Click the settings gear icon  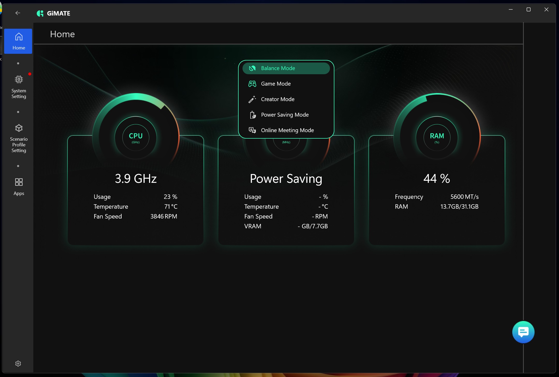point(18,363)
